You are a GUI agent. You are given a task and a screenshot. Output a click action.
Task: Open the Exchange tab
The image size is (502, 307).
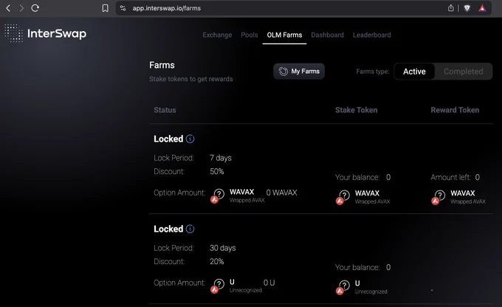click(x=217, y=35)
